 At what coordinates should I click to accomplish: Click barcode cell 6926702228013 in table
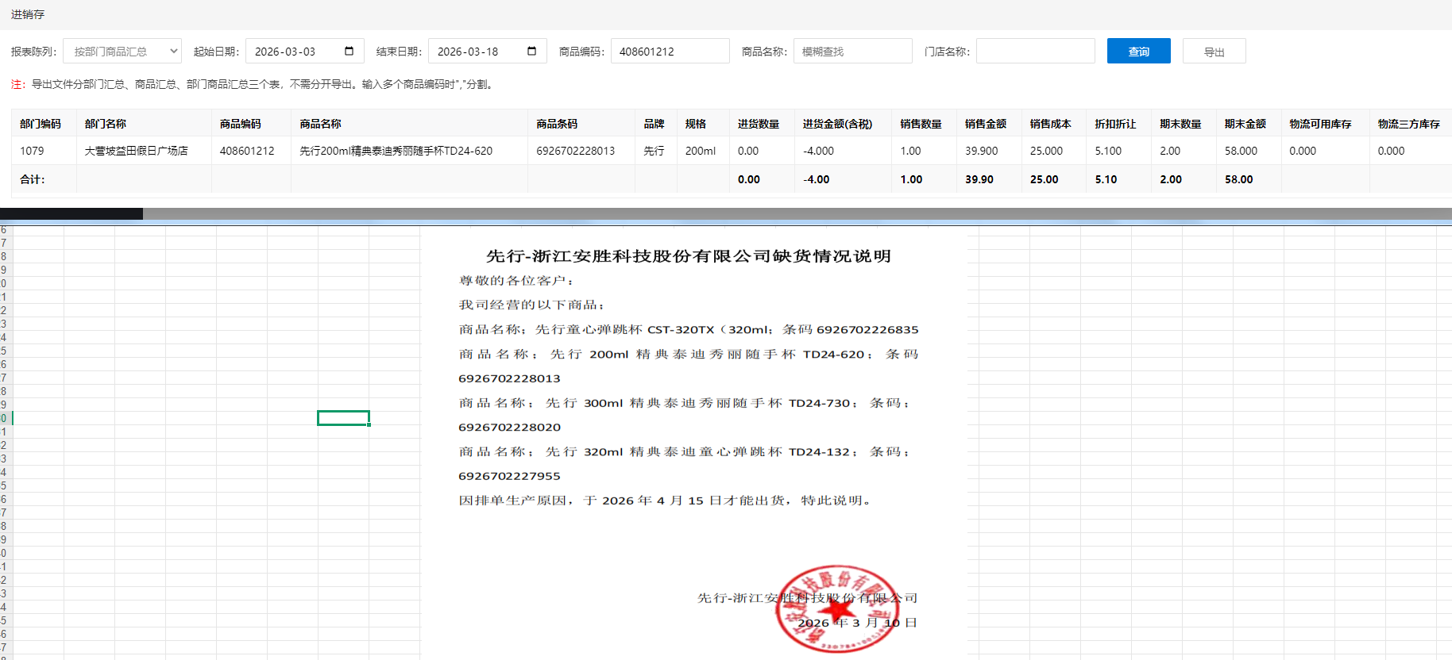pos(575,151)
